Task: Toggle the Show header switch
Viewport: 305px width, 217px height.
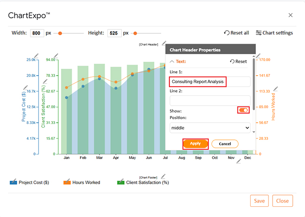Action: pos(244,110)
